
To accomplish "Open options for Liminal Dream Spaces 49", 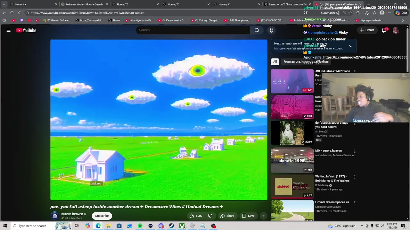I will (355, 203).
